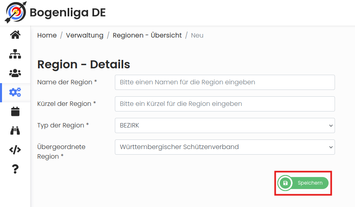355x207 pixels.
Task: Select the binoculars sidebar icon
Action: pos(15,131)
